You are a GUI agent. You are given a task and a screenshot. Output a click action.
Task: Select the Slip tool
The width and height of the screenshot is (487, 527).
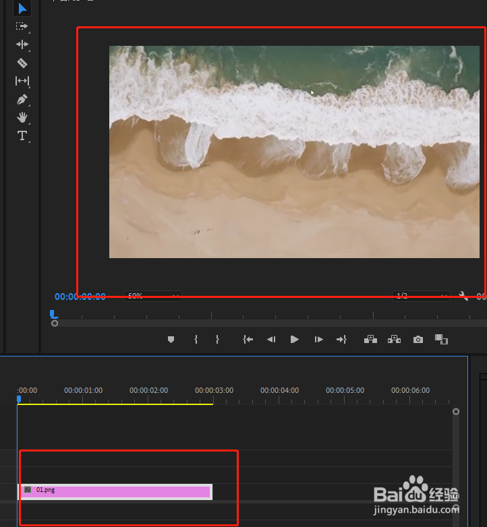pyautogui.click(x=22, y=81)
